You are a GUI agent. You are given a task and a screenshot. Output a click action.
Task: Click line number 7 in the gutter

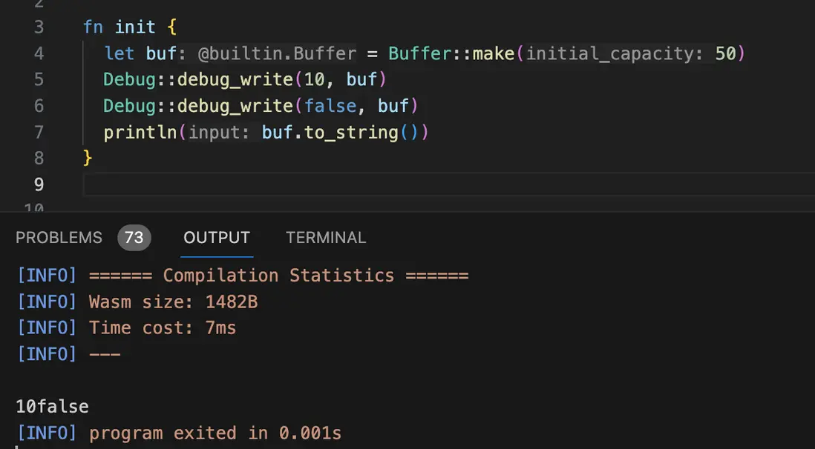coord(39,133)
